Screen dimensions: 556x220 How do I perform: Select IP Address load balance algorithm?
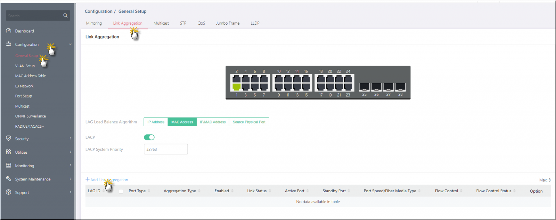pos(156,122)
